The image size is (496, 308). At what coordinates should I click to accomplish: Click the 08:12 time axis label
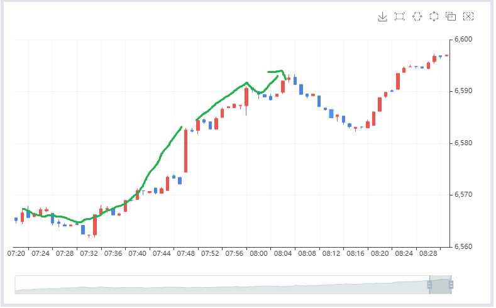point(331,253)
